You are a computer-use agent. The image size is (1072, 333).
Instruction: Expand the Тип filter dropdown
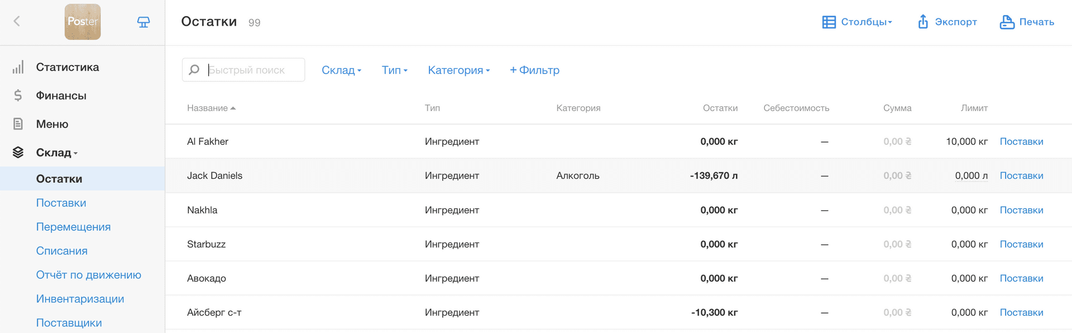click(x=394, y=70)
